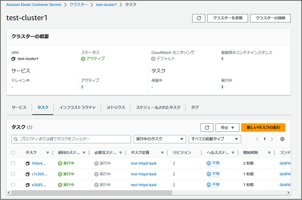The width and height of the screenshot is (302, 200).
Task: Open the test-cluster1 breadcrumb link
Action: pyautogui.click(x=106, y=5)
